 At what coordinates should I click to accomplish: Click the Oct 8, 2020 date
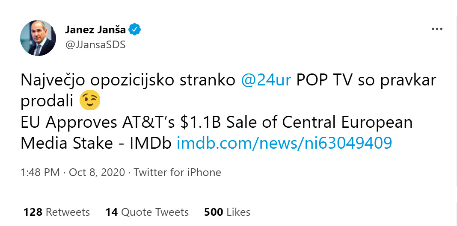(97, 173)
